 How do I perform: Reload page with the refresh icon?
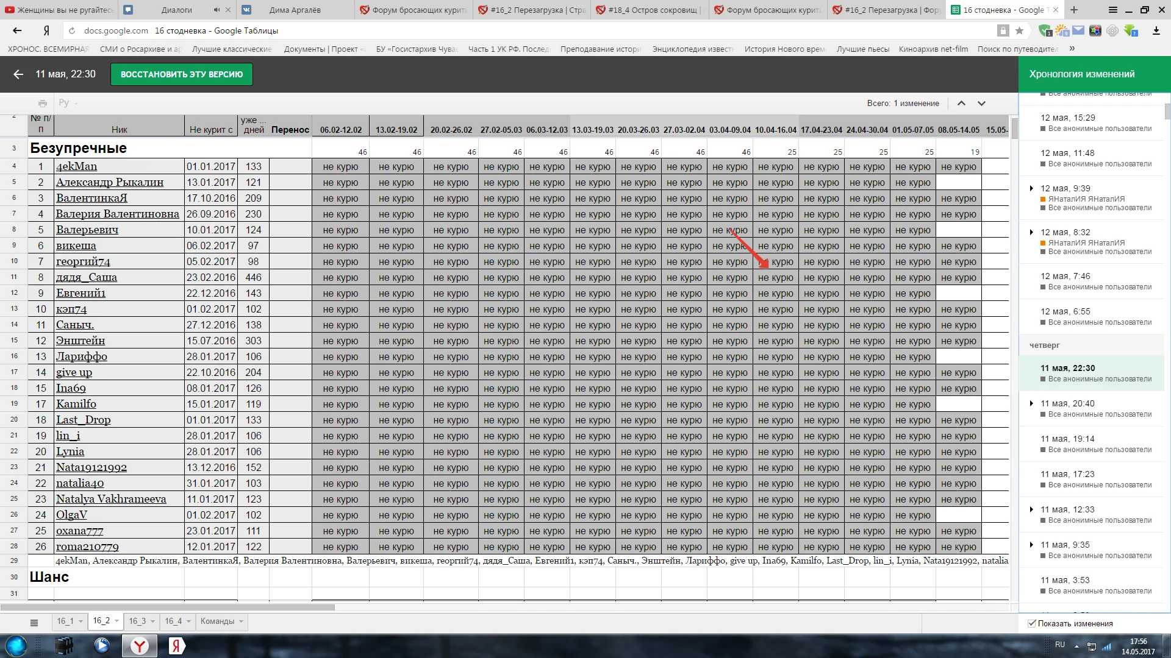[72, 30]
